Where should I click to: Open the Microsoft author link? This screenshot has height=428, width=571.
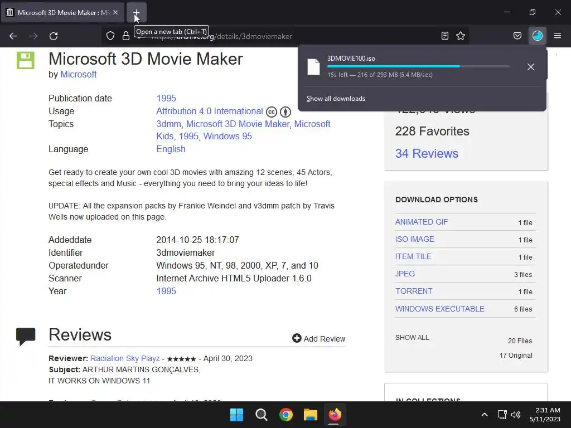(78, 74)
